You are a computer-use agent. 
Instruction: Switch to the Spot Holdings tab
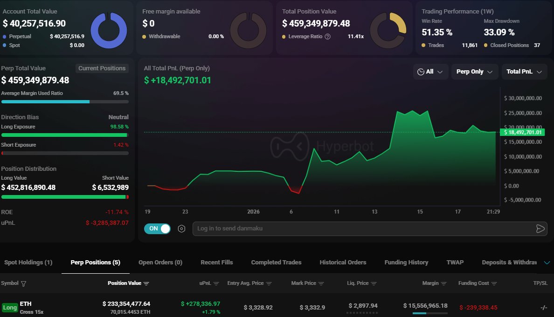[x=28, y=262]
